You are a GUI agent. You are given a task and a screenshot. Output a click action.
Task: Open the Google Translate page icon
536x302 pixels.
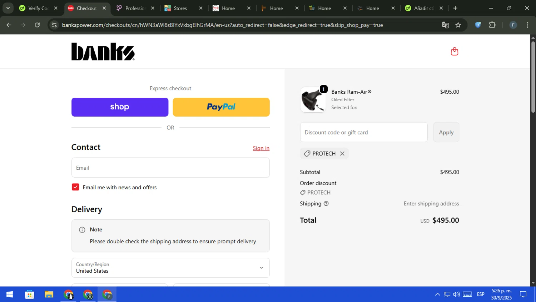tap(445, 25)
